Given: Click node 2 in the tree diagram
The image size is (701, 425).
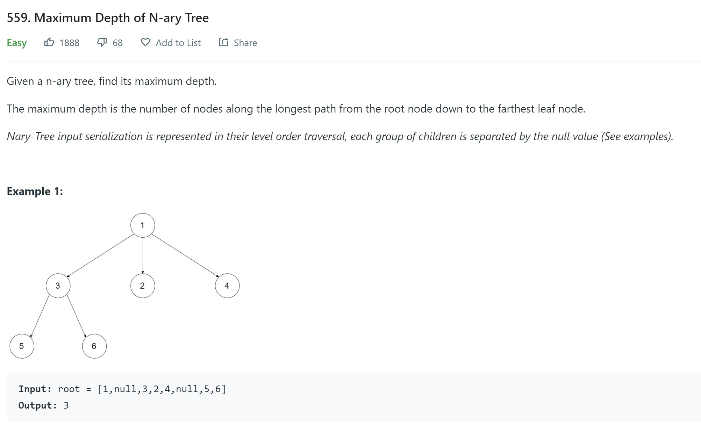Looking at the screenshot, I should pyautogui.click(x=143, y=286).
